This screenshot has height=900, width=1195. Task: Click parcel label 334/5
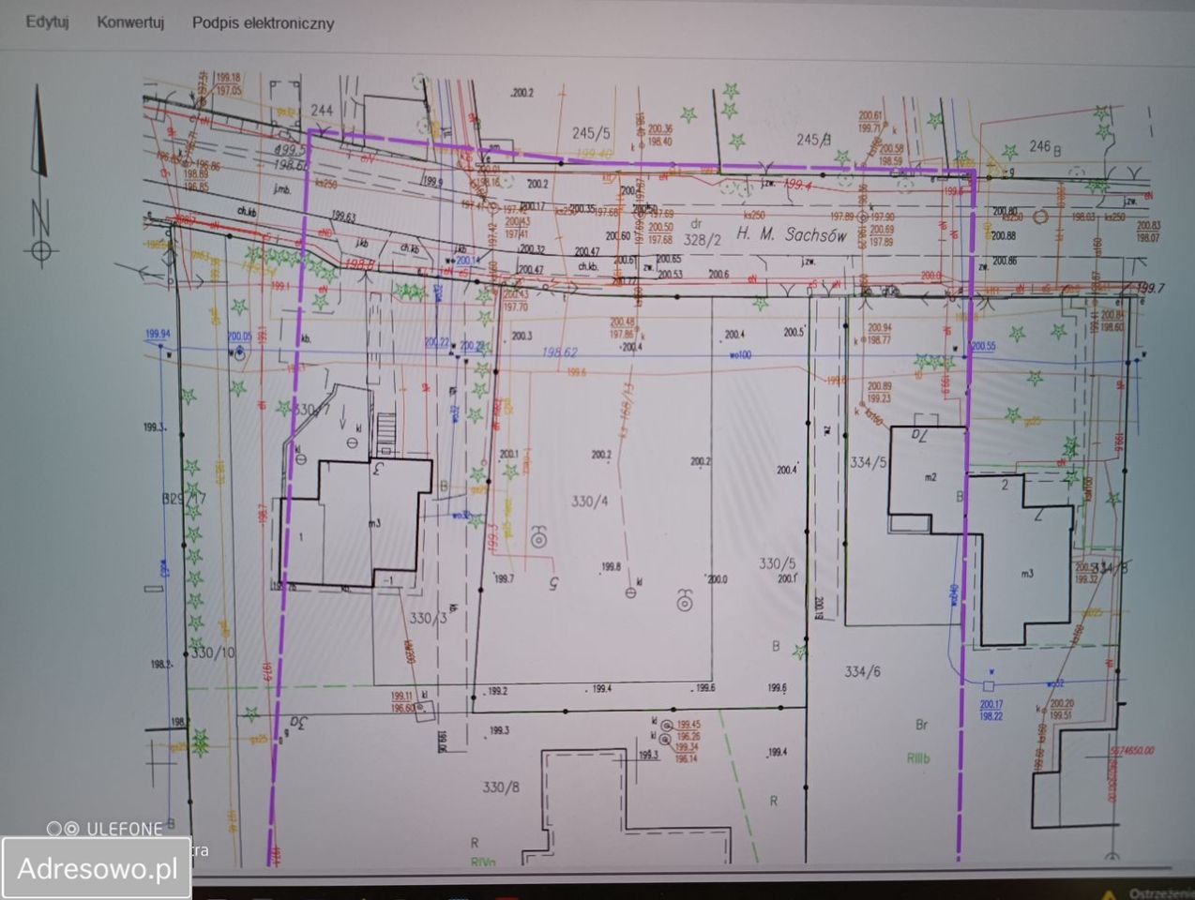868,462
